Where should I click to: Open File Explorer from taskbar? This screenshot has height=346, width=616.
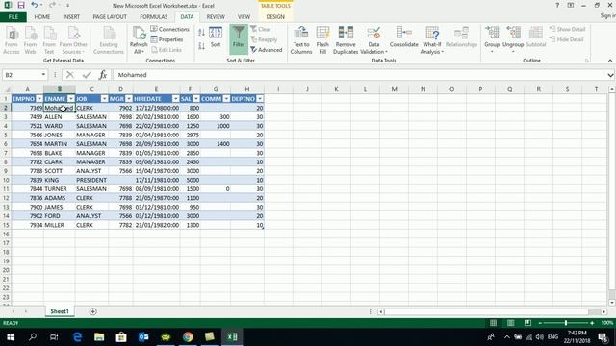[x=99, y=337]
